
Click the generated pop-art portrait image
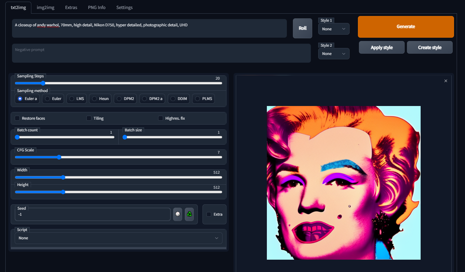pyautogui.click(x=344, y=183)
